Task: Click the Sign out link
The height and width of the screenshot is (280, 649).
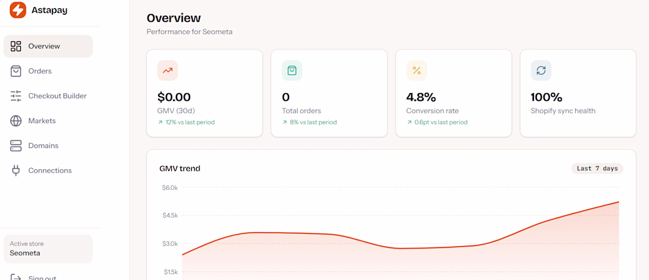Action: tap(42, 278)
